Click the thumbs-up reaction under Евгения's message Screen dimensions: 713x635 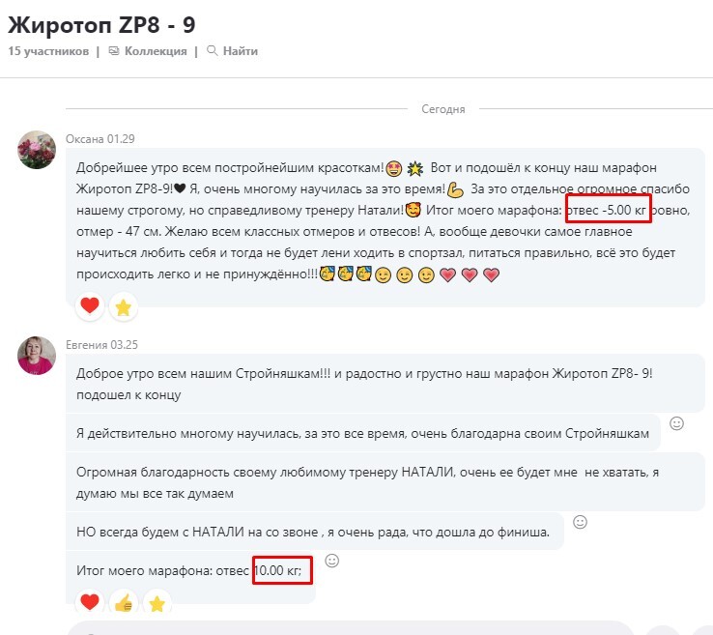124,604
